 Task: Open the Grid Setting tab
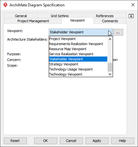click(x=60, y=16)
